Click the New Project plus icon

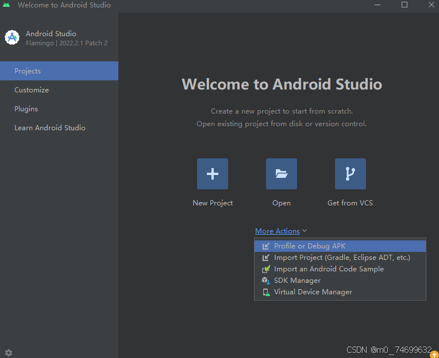[x=213, y=174]
